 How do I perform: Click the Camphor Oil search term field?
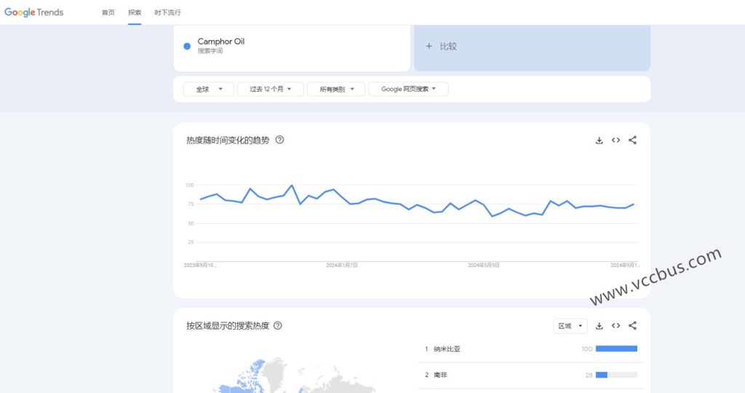pos(291,46)
